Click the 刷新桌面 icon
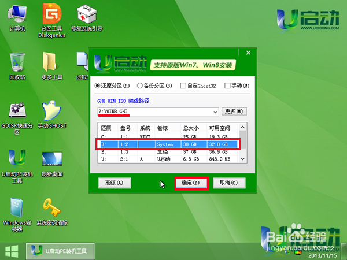The image size is (347, 260). pyautogui.click(x=52, y=164)
